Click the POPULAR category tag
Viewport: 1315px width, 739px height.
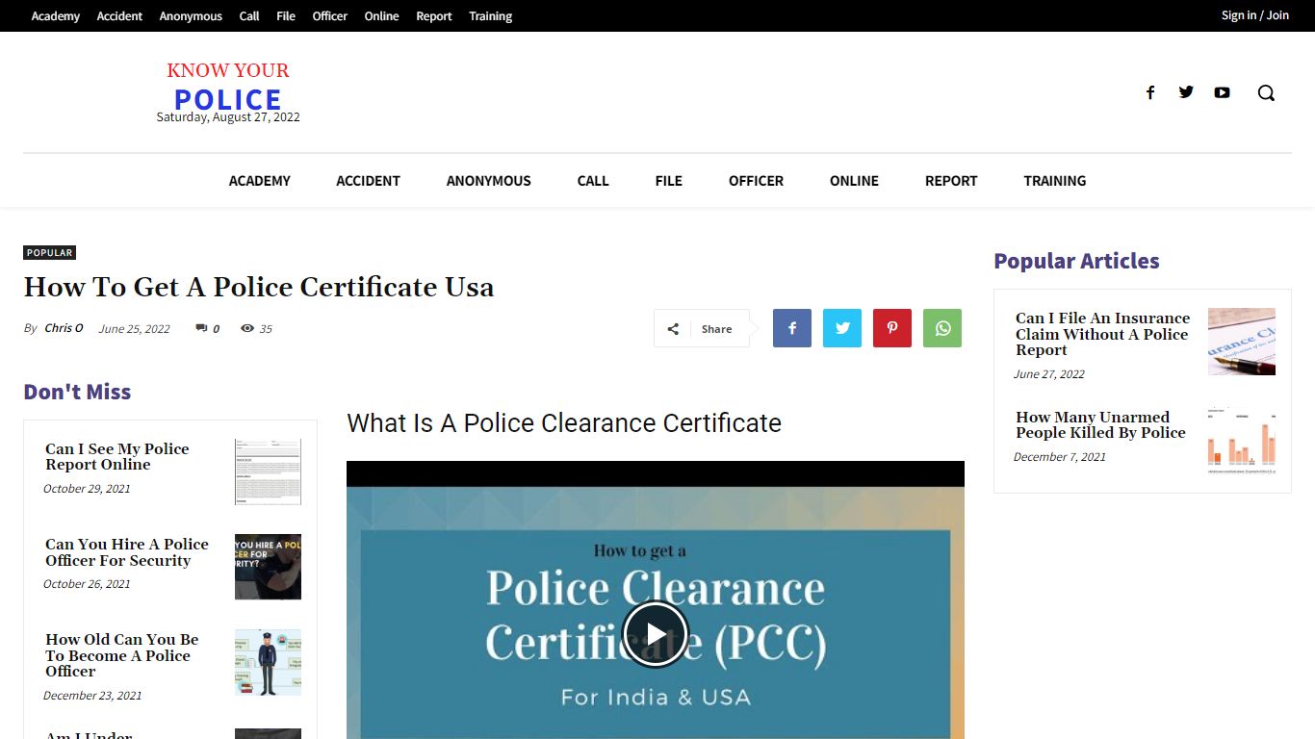pyautogui.click(x=50, y=253)
